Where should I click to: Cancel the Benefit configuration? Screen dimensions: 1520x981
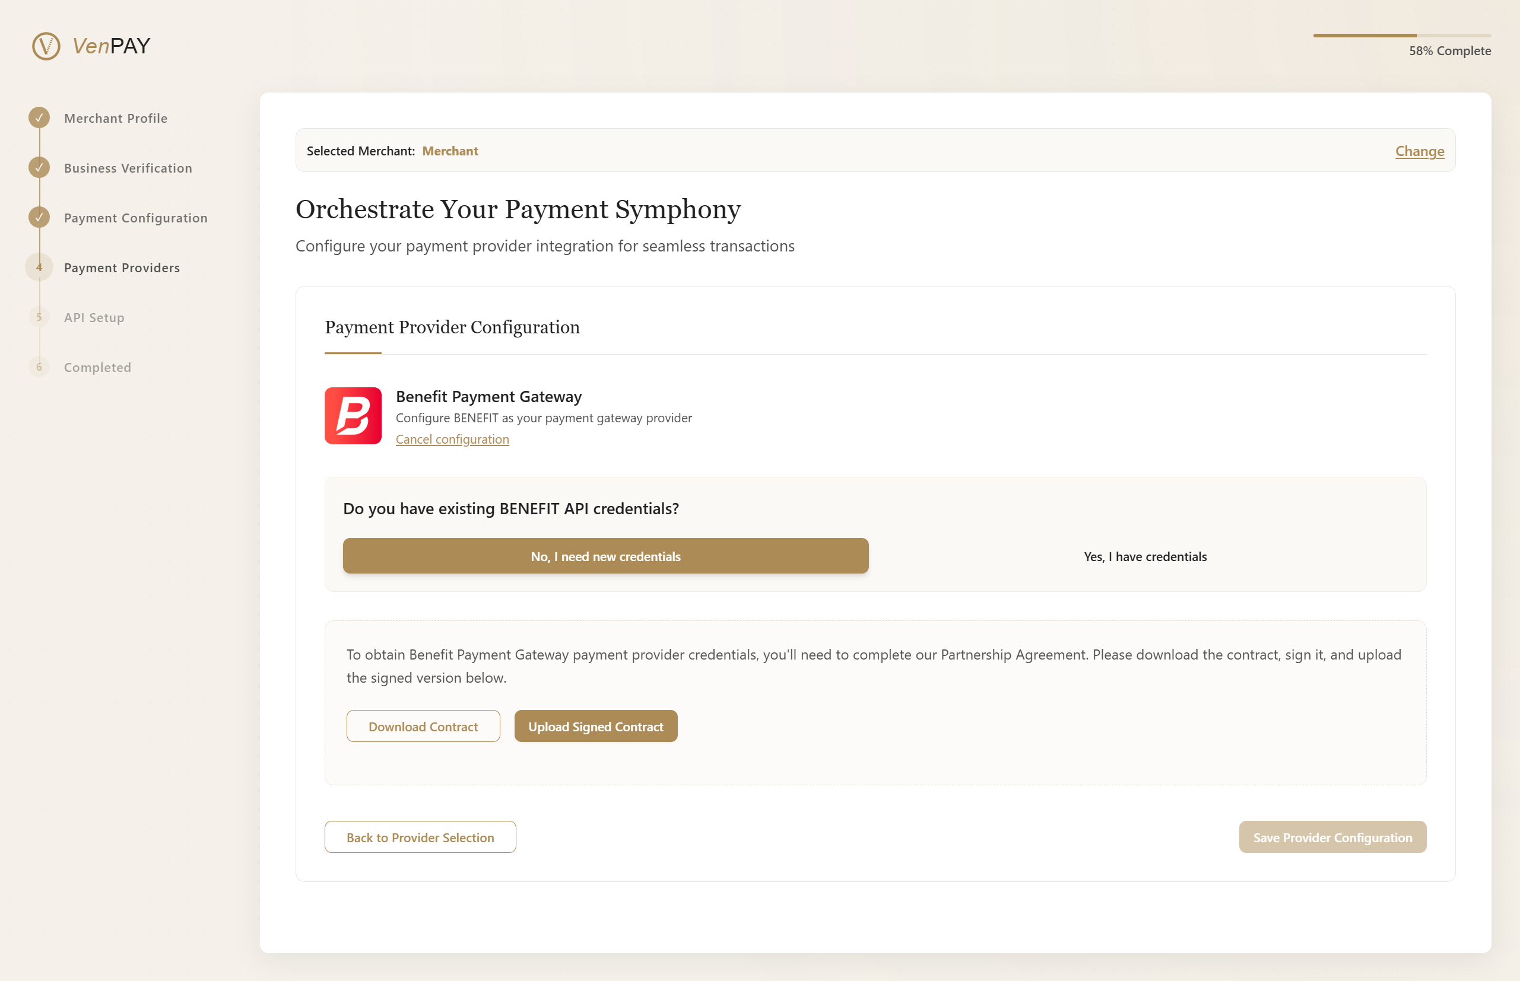point(452,439)
